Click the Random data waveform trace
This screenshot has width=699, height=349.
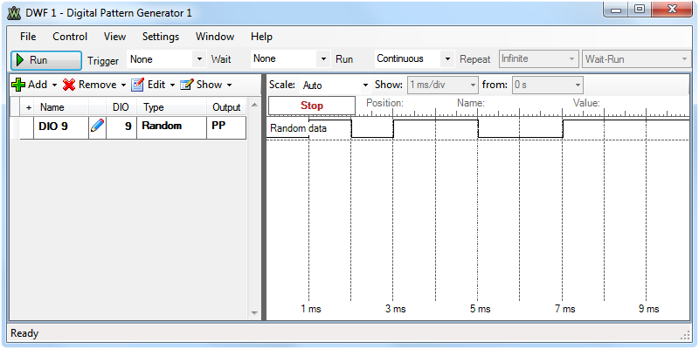[x=477, y=128]
